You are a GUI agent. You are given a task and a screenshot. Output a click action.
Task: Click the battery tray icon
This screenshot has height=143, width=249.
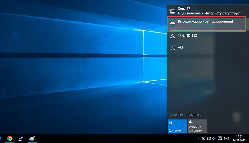click(x=203, y=138)
